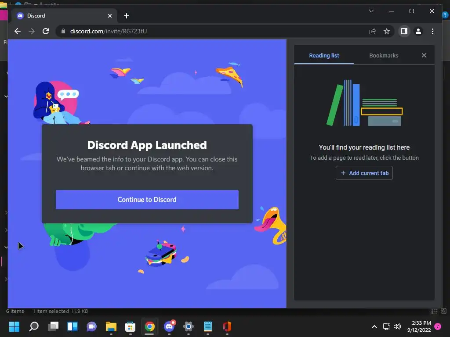
Task: Open network status tray icon
Action: coord(386,326)
